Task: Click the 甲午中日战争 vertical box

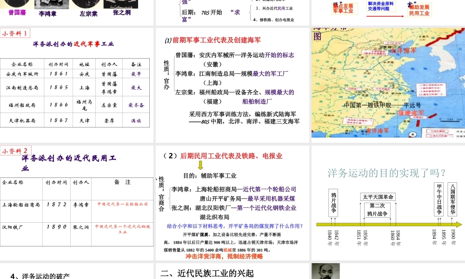Action: 439,199
